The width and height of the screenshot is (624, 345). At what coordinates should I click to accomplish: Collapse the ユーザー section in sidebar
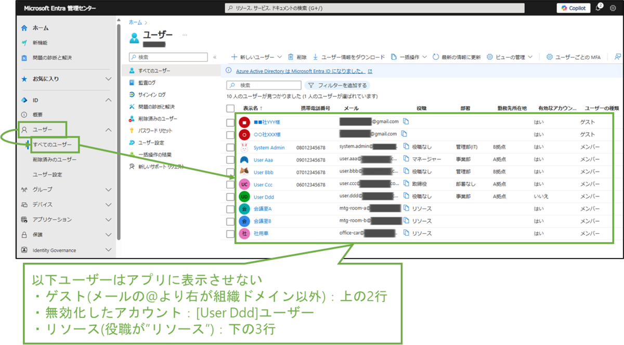point(108,130)
